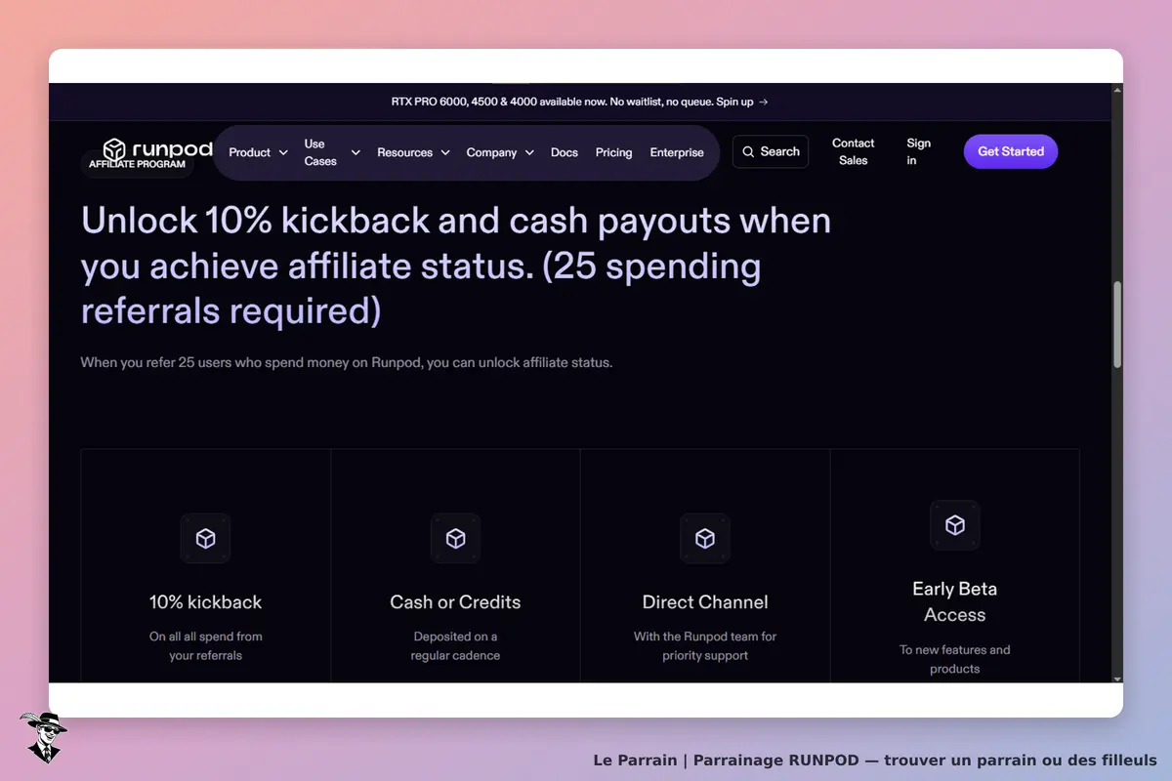
Task: Click Sign in
Action: coord(918,151)
